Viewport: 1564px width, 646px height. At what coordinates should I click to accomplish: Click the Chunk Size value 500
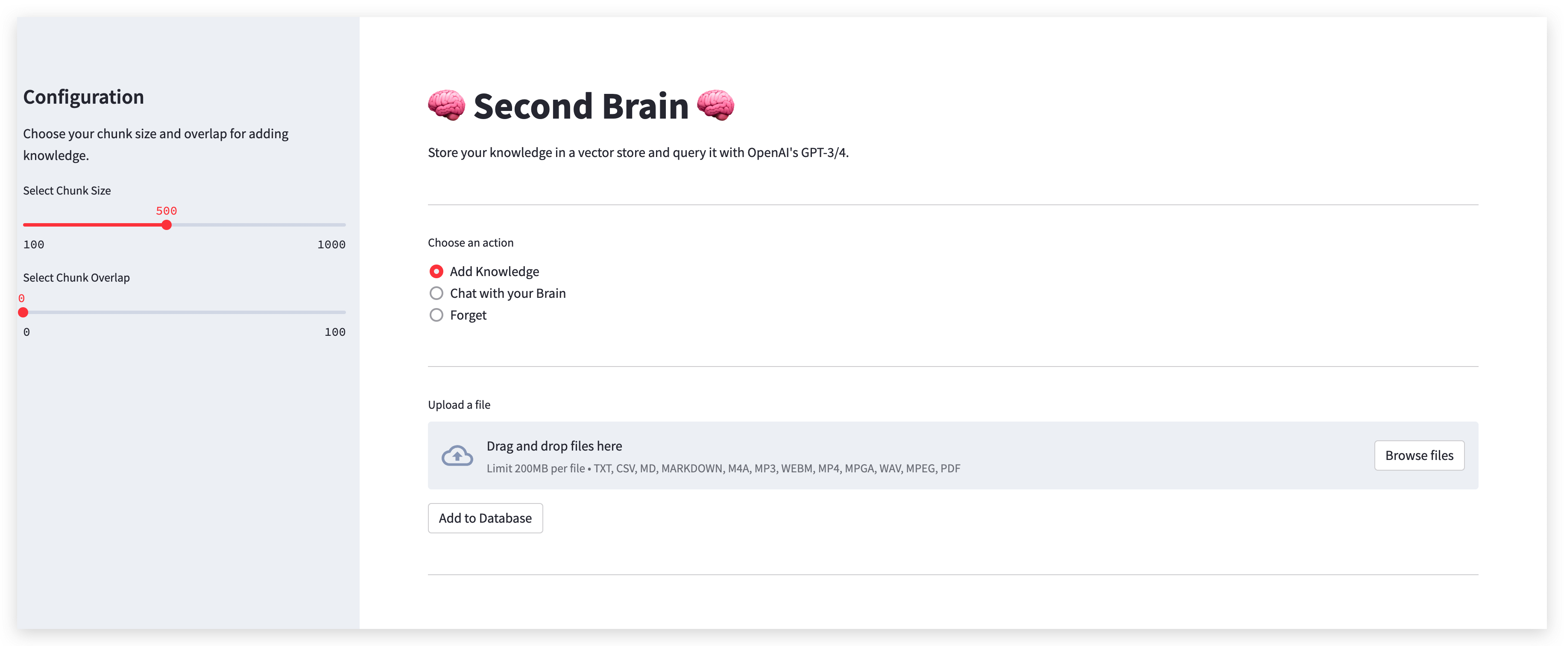(x=167, y=210)
